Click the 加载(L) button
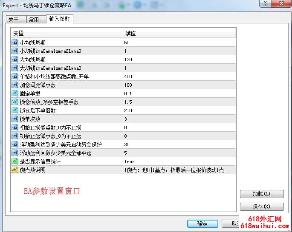Screen dimensions: 292x232 pyautogui.click(x=262, y=194)
